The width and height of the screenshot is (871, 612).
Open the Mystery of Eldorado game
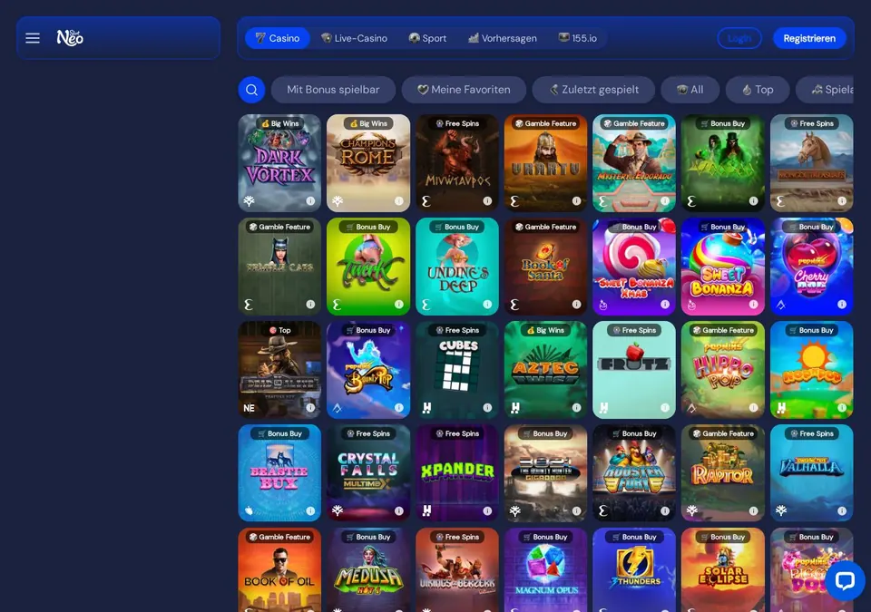click(x=634, y=163)
